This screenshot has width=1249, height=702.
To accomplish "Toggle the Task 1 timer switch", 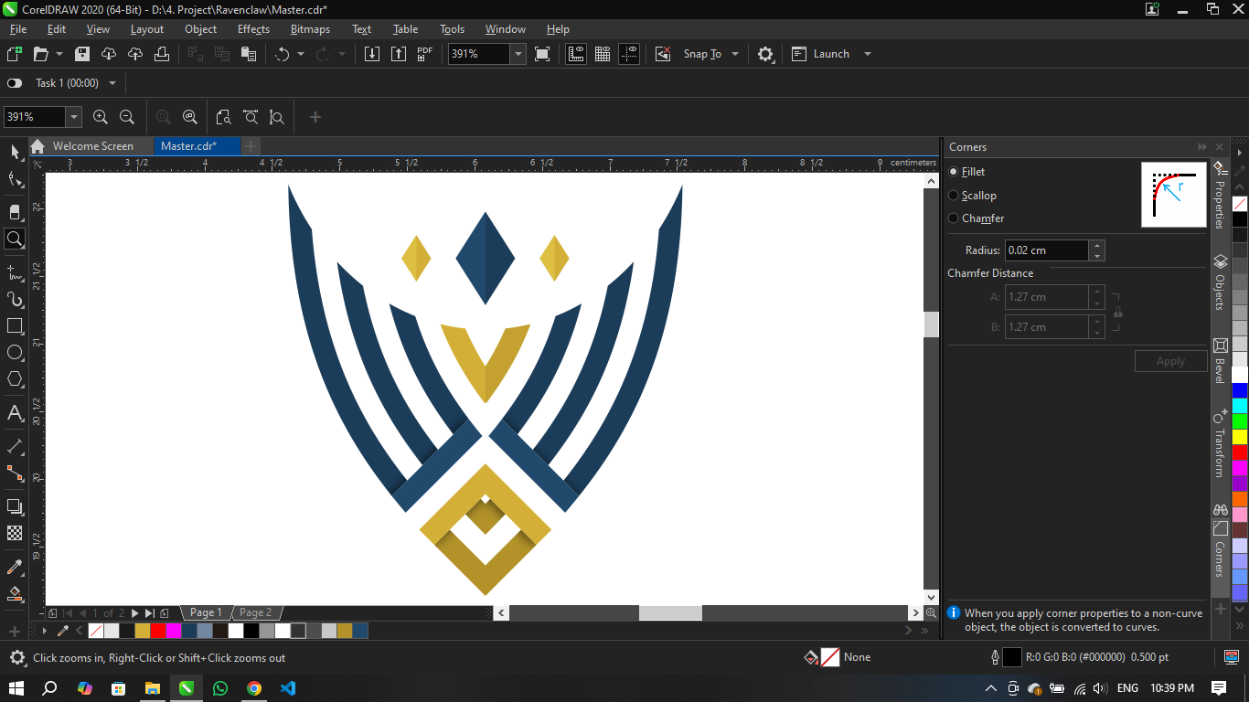I will 15,83.
